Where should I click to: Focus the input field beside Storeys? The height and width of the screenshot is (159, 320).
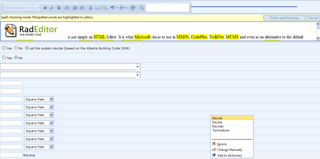point(11,155)
